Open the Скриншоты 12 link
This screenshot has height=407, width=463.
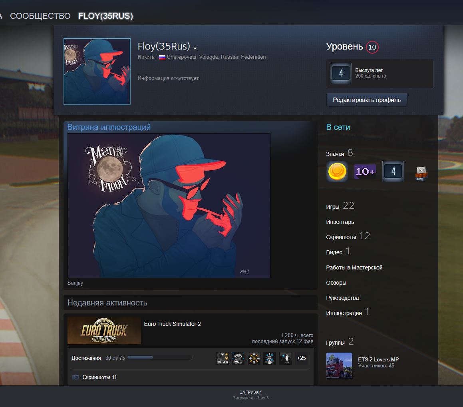[x=348, y=236]
